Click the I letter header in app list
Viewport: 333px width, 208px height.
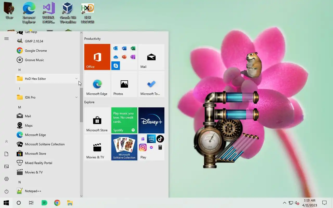[20, 88]
